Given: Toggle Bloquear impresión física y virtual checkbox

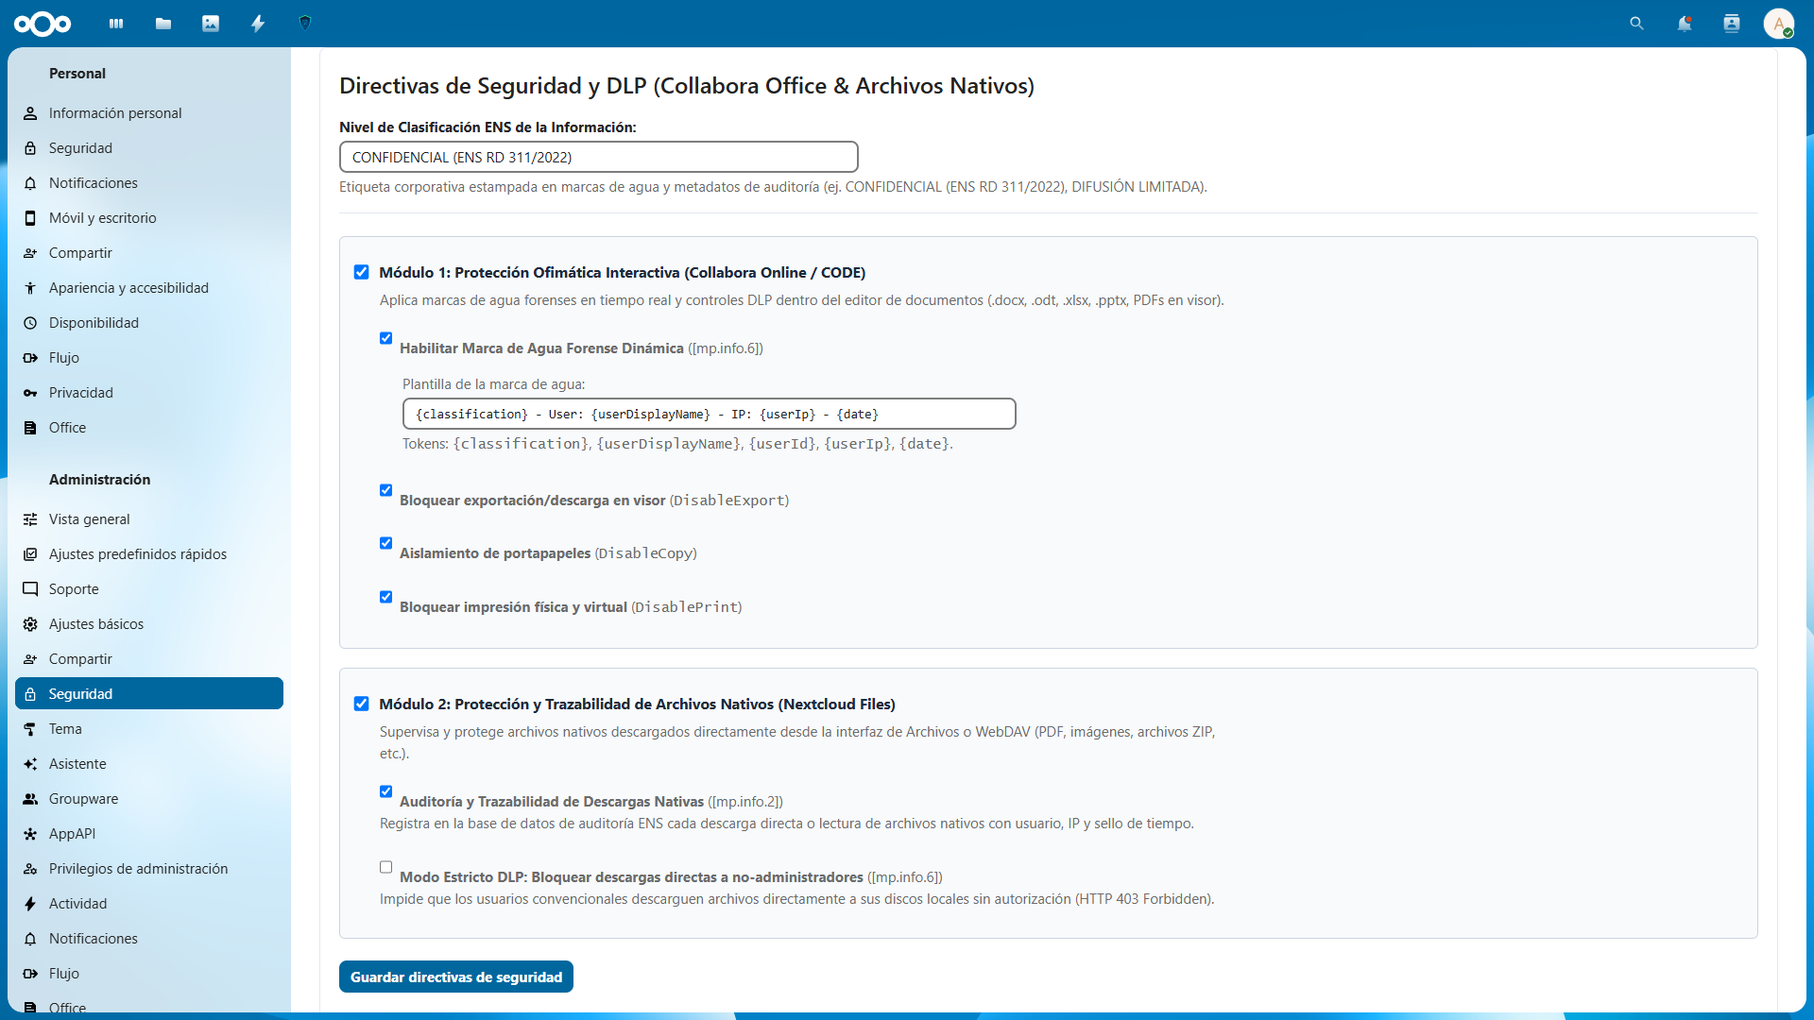Looking at the screenshot, I should point(385,597).
